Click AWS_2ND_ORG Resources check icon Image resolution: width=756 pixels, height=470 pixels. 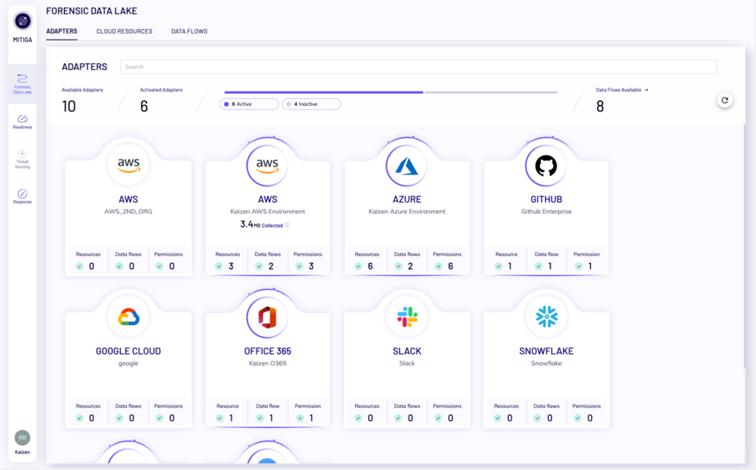coord(79,266)
